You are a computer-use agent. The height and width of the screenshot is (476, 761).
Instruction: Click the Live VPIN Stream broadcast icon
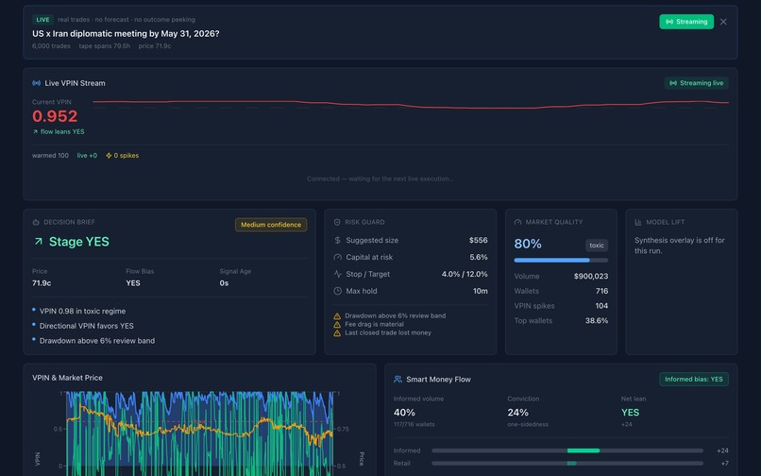pos(37,83)
